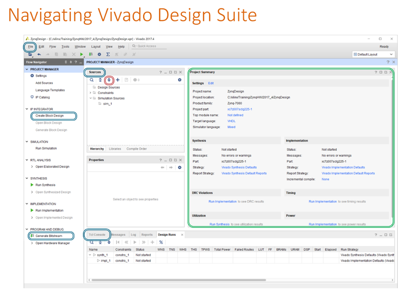Click collapse all icon in Sources panel
The image size is (405, 292).
coord(100,80)
